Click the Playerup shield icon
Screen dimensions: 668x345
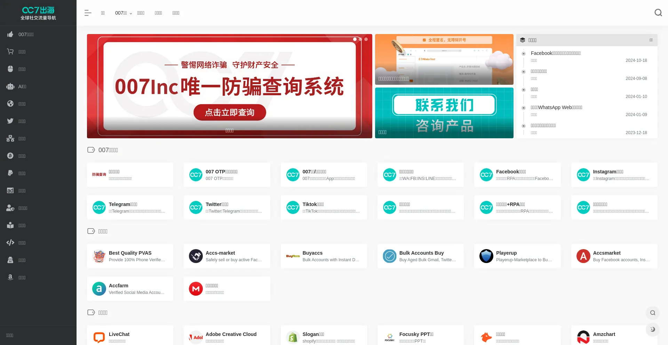486,256
